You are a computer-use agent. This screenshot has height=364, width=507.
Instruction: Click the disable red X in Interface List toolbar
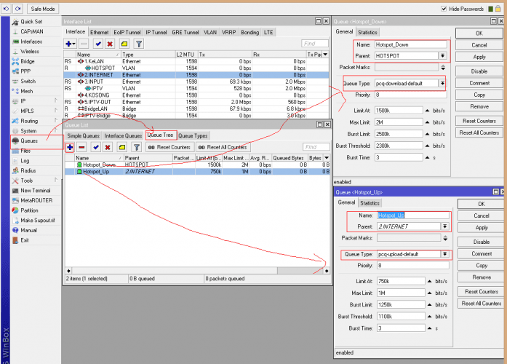(x=110, y=44)
